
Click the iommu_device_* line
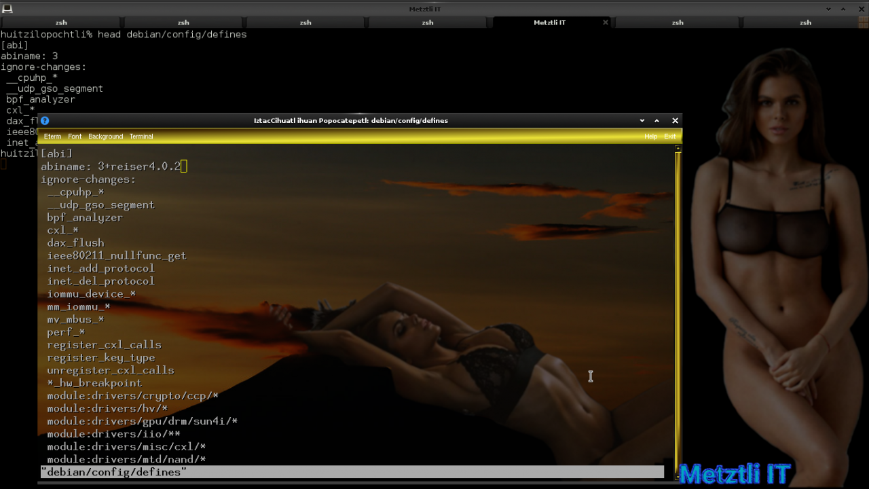(x=91, y=294)
